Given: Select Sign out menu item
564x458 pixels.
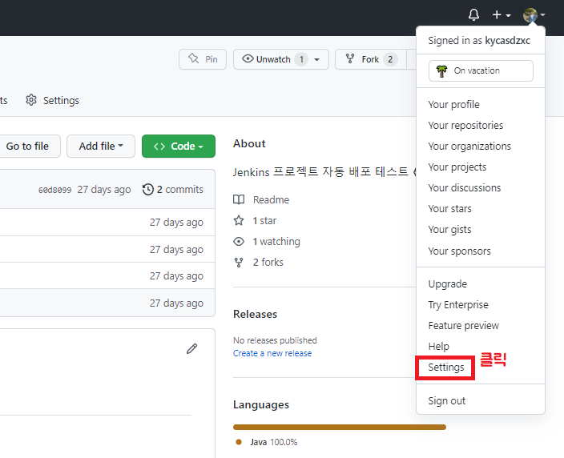Looking at the screenshot, I should (447, 401).
